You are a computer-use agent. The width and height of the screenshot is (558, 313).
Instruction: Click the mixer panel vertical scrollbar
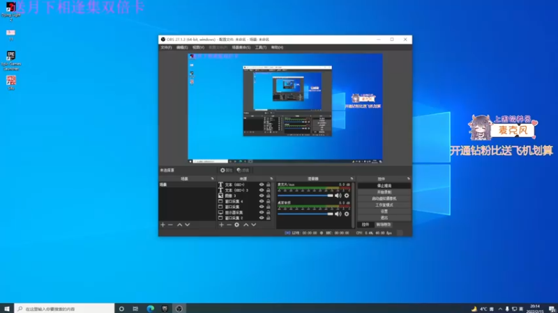(353, 205)
